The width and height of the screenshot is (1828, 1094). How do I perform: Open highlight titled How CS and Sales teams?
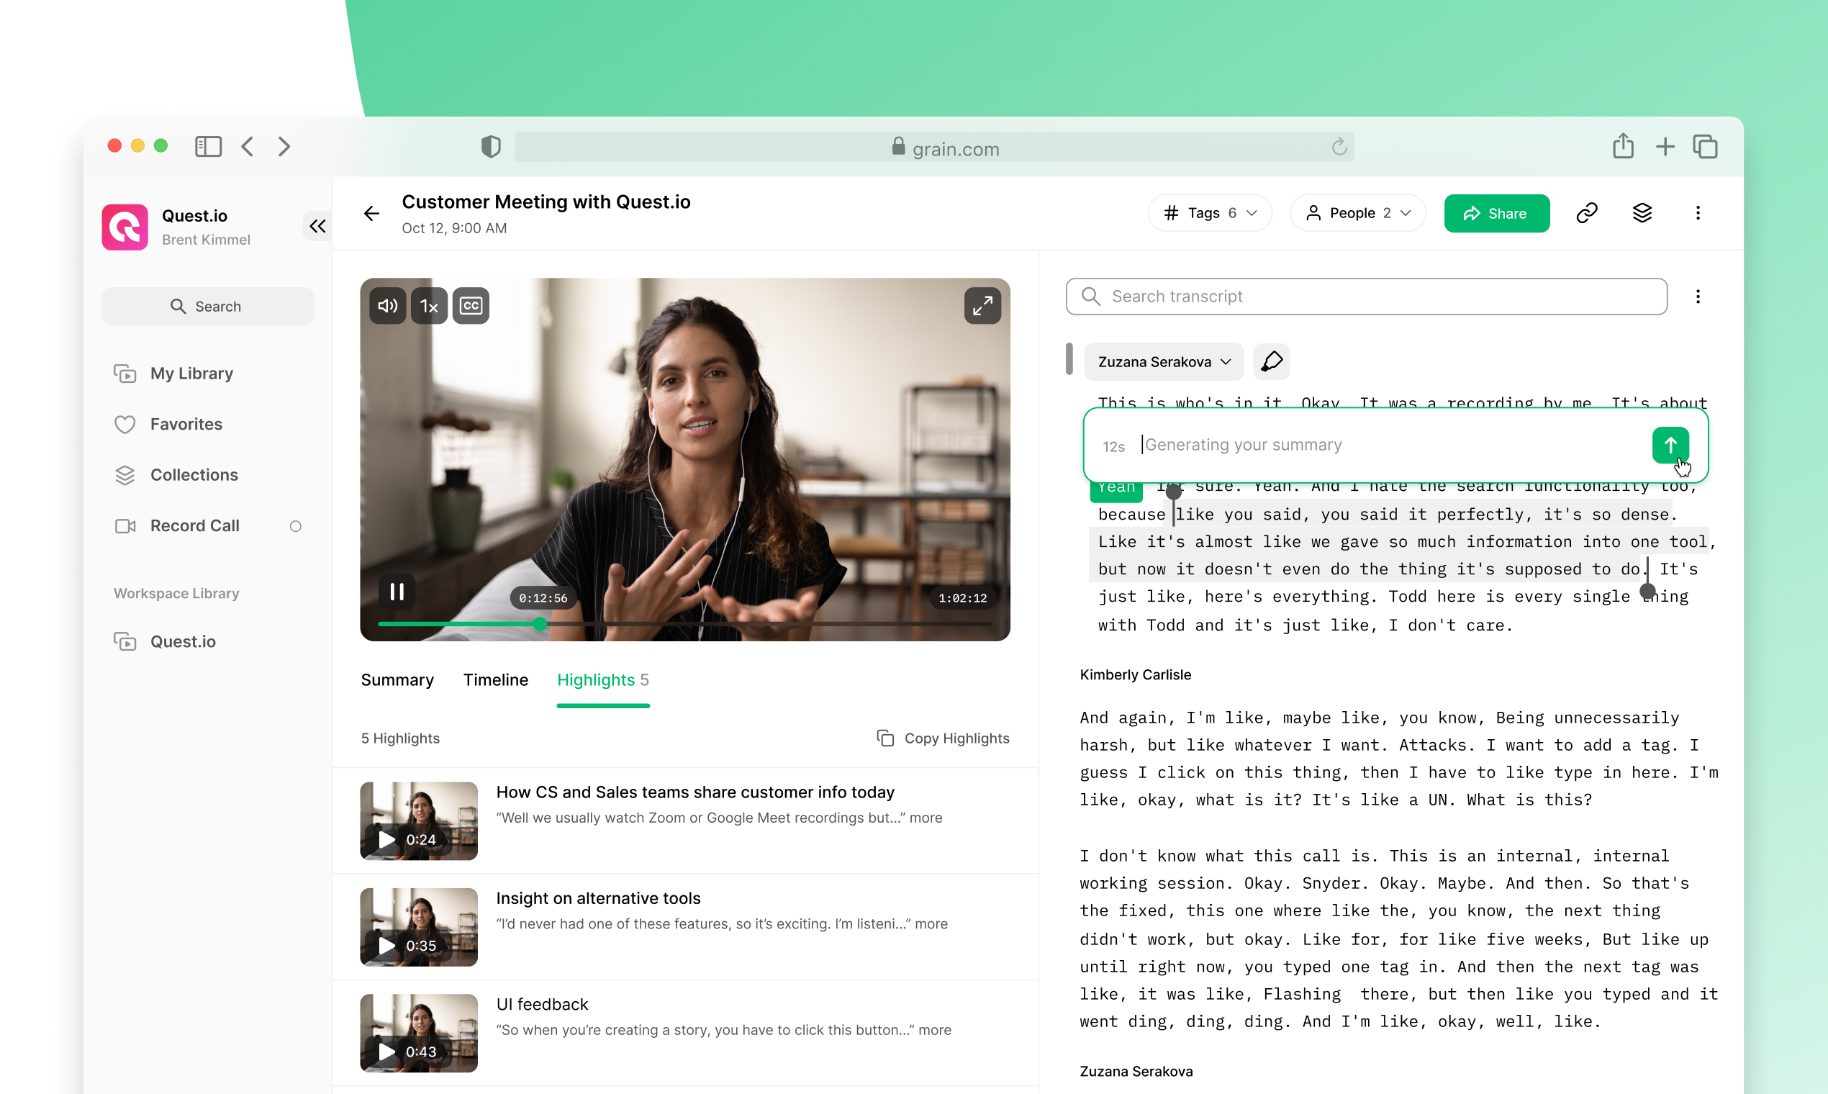[x=695, y=792]
